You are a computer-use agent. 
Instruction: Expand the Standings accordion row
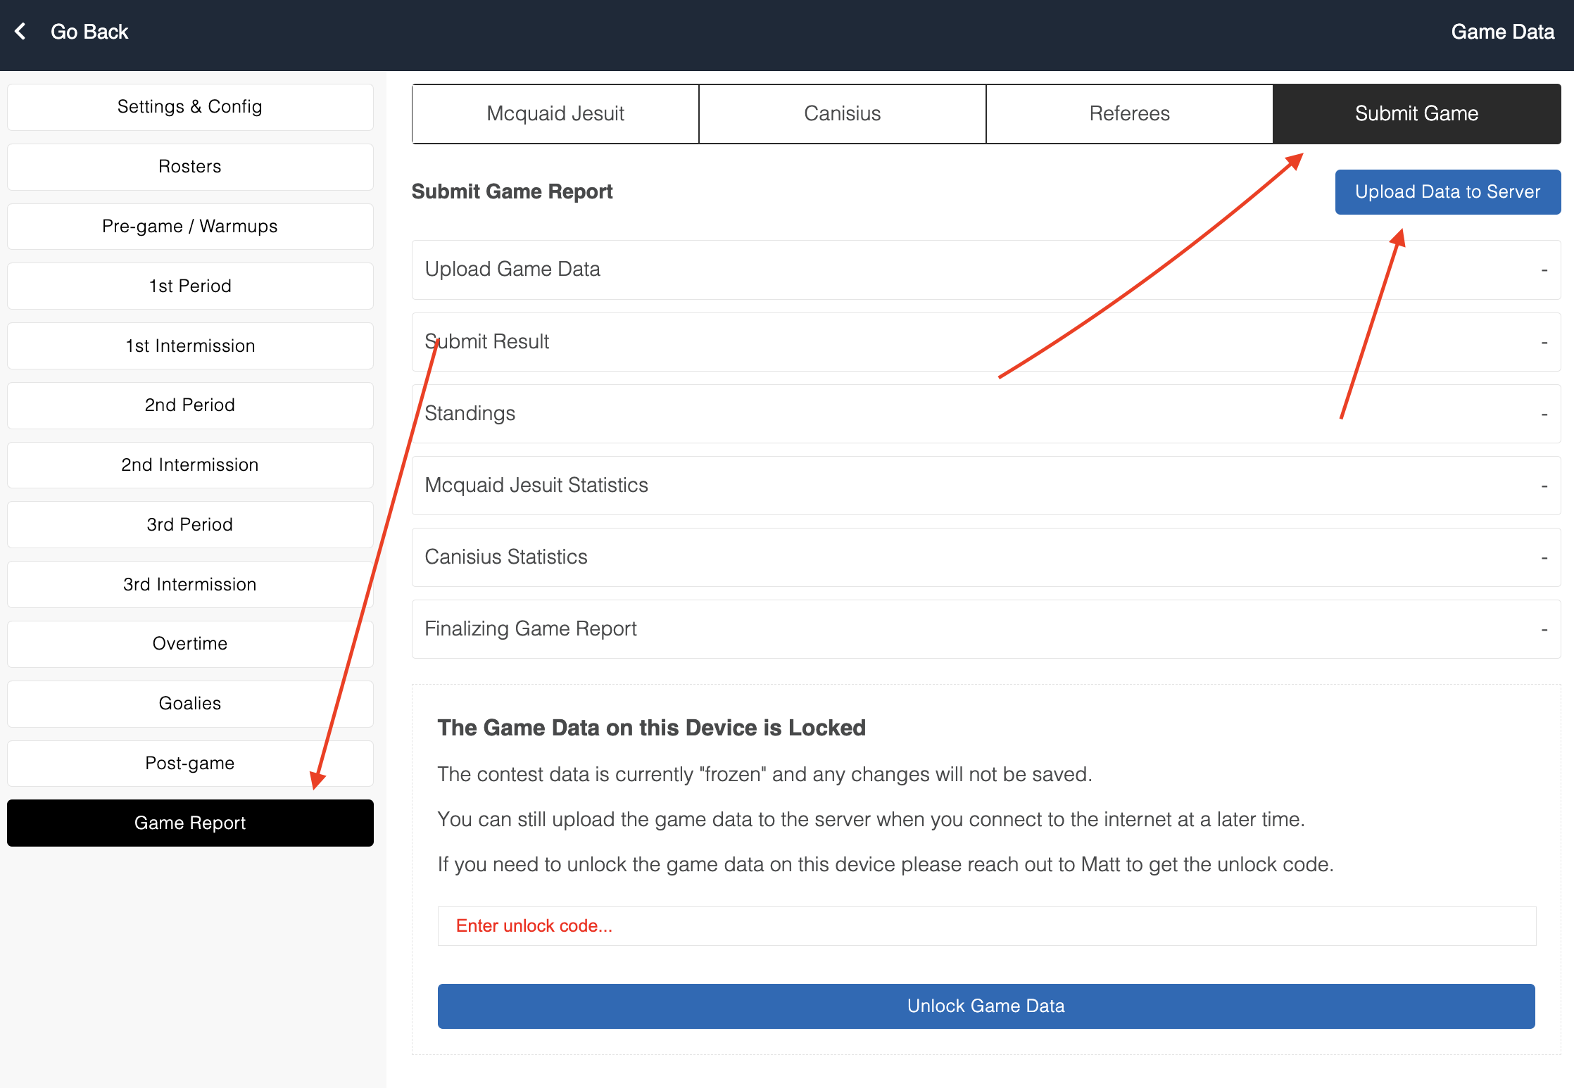coord(986,414)
